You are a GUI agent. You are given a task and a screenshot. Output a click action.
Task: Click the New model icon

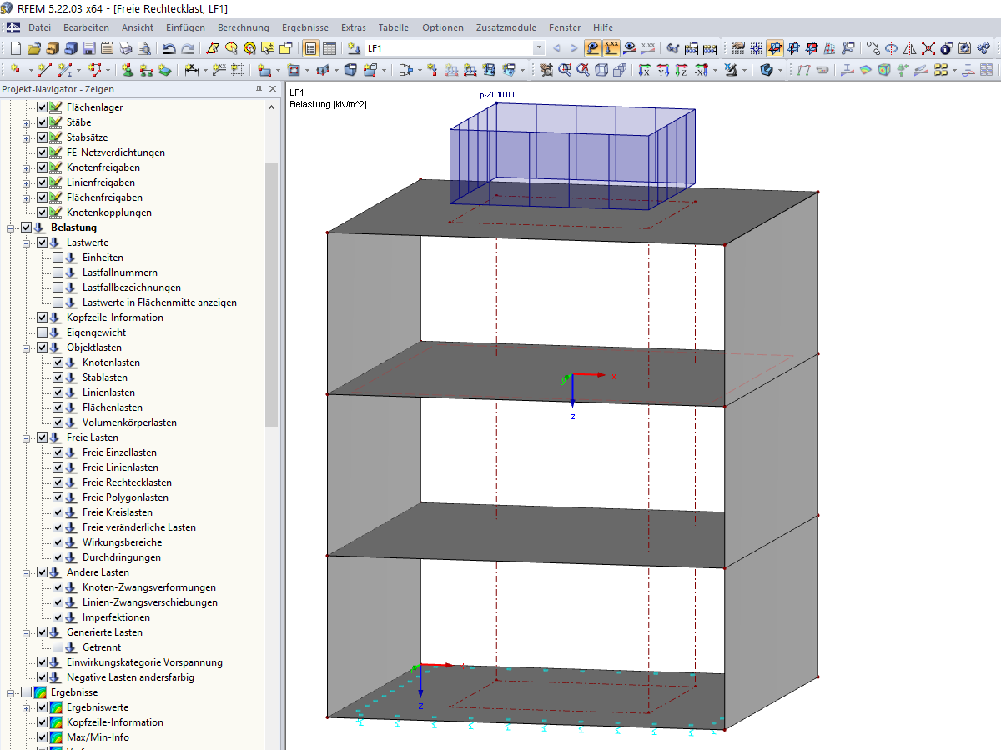pyautogui.click(x=15, y=48)
